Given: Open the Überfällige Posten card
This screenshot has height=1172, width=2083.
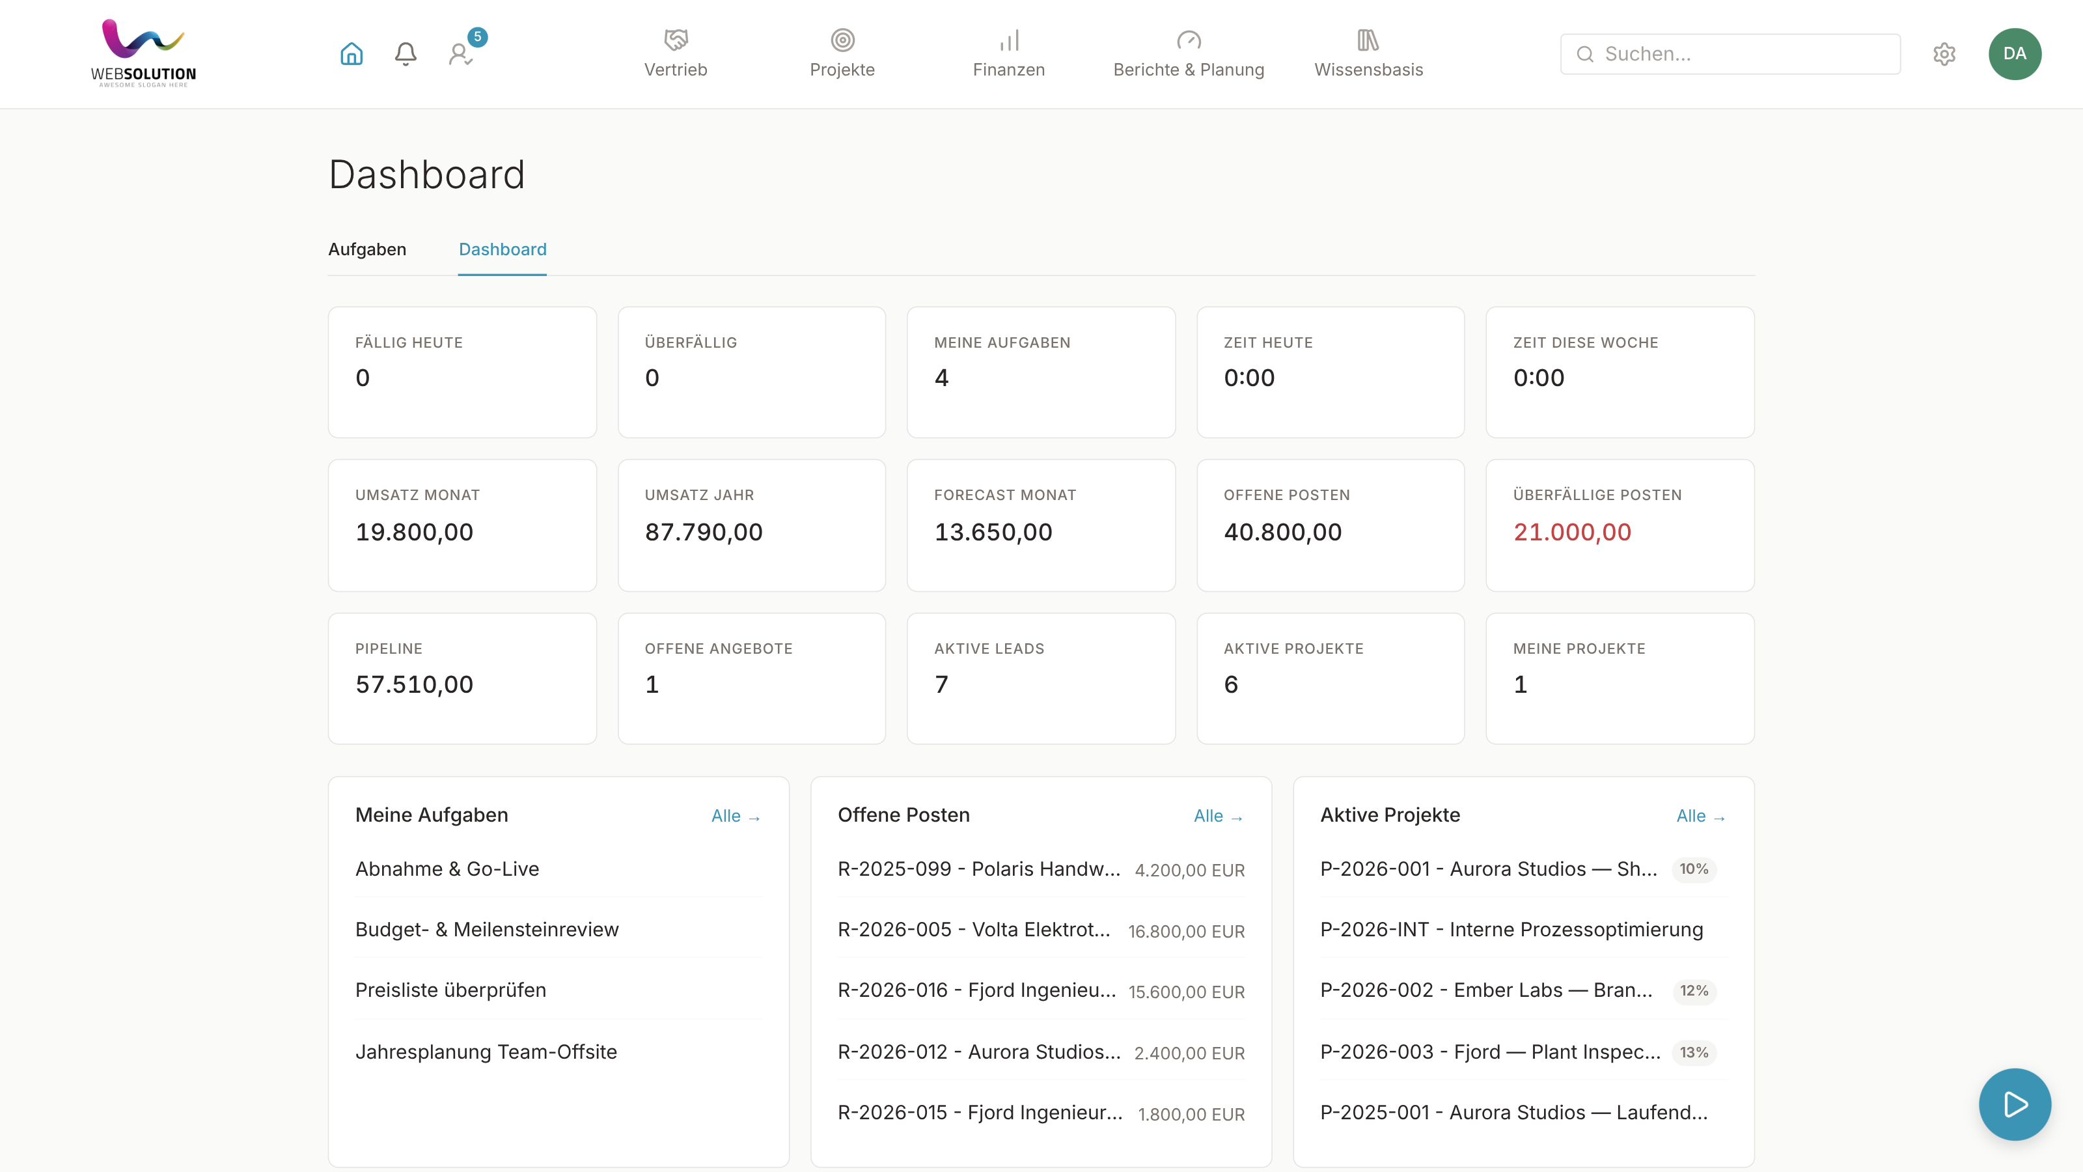Looking at the screenshot, I should [1620, 525].
